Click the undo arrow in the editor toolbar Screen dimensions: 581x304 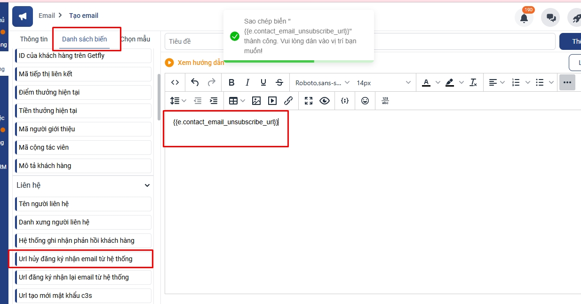(x=195, y=82)
